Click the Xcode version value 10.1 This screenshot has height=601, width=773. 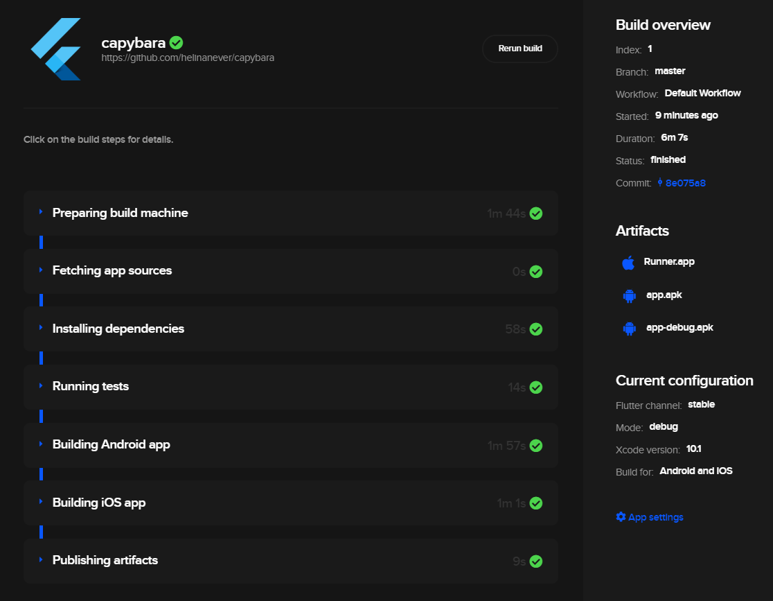point(693,449)
